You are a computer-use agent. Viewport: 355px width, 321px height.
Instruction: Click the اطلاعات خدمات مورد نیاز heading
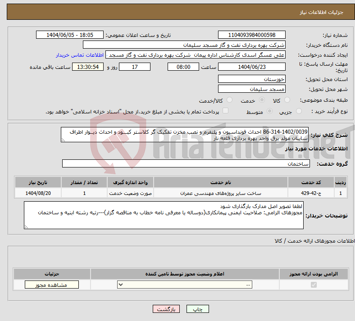(316, 149)
